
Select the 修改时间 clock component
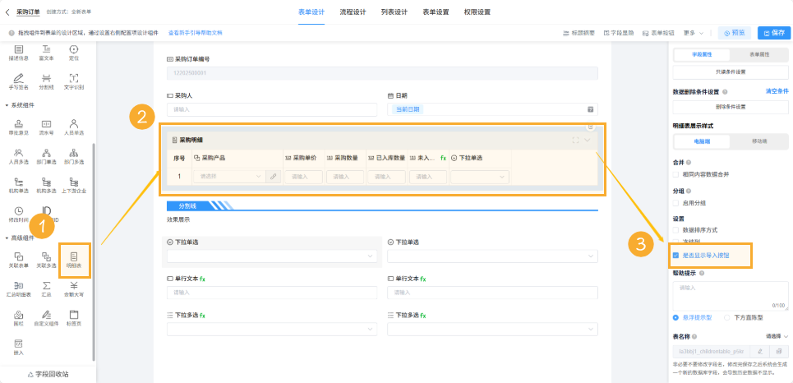19,214
